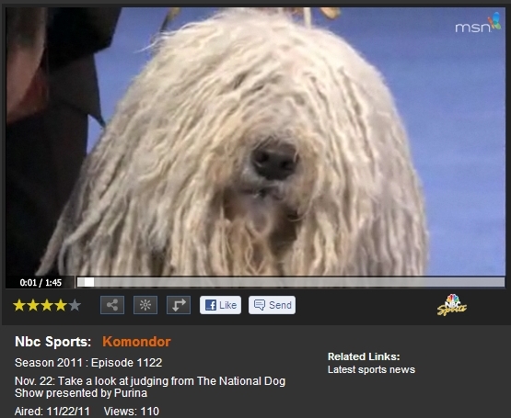
Task: Click the Views: 110 text
Action: click(x=132, y=412)
